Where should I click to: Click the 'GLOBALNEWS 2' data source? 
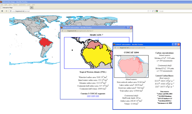coord(165,101)
